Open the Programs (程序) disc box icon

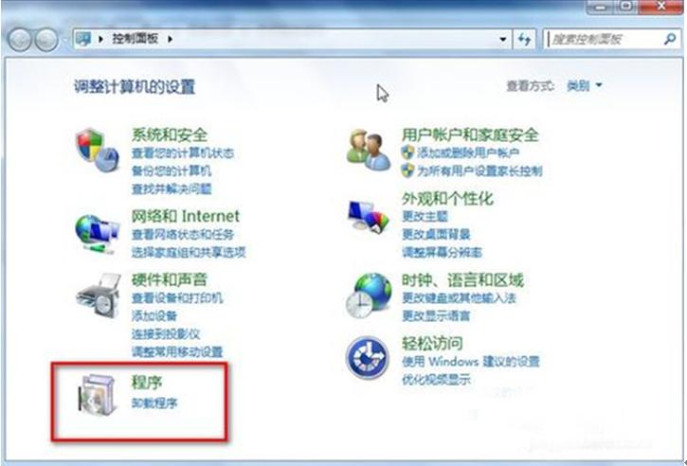(x=98, y=395)
